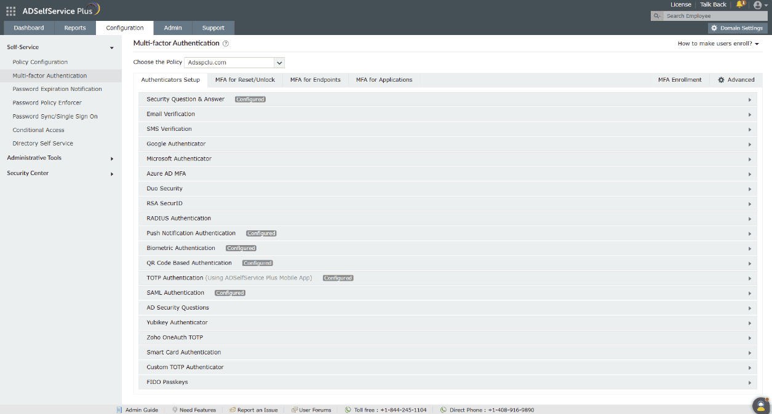Viewport: 772px width, 414px height.
Task: Open the MFA for Applications tab
Action: 383,79
